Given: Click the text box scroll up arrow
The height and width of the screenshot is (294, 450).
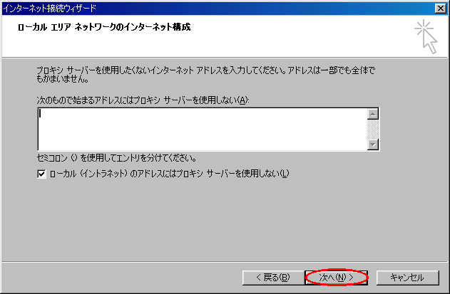Looking at the screenshot, I should click(373, 114).
